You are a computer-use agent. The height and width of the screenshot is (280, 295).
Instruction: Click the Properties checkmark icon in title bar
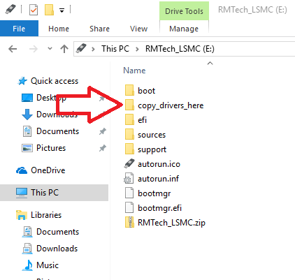pos(34,10)
